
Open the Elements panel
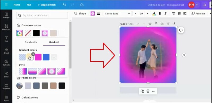click(x=6, y=27)
